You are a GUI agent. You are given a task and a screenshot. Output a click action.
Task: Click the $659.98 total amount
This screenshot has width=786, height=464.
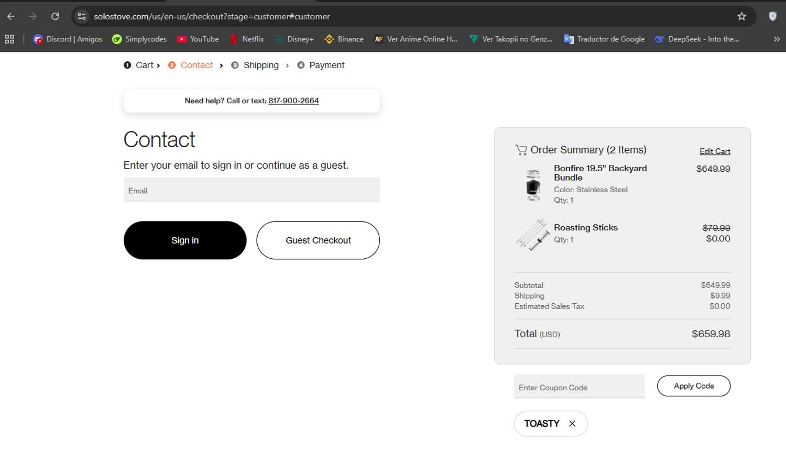(711, 334)
